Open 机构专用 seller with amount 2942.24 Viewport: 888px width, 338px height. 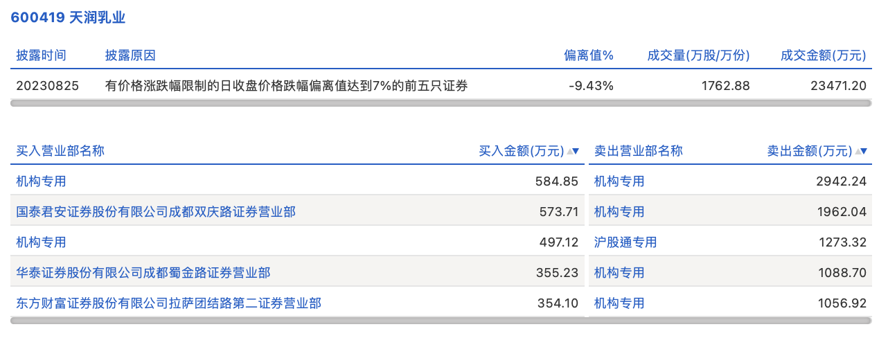619,181
